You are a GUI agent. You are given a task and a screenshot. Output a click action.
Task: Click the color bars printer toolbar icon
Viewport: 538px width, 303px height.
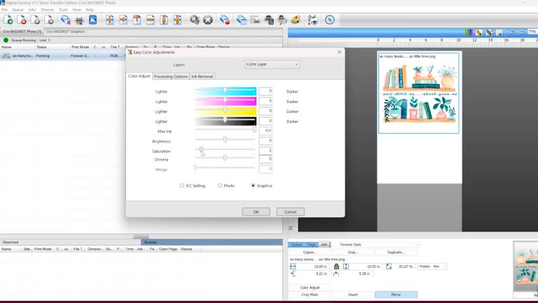[79, 20]
